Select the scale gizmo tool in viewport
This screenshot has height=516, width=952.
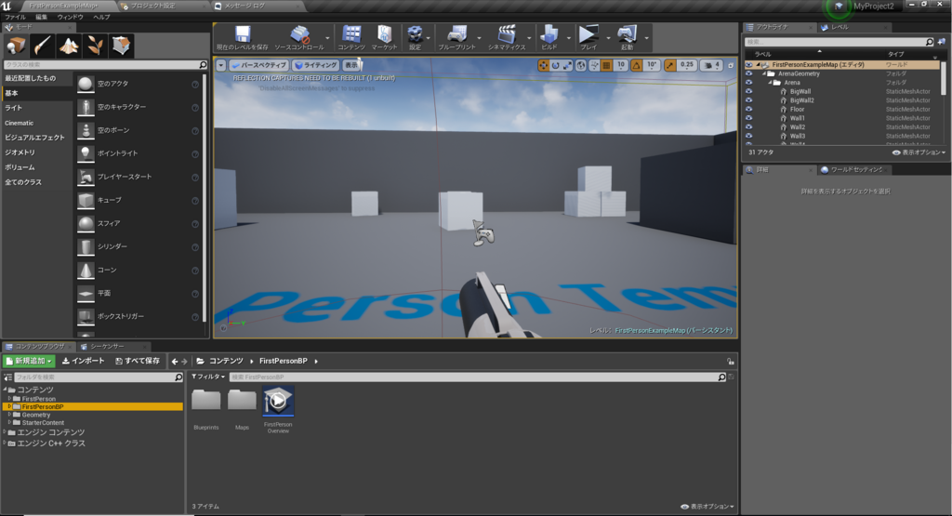click(567, 65)
